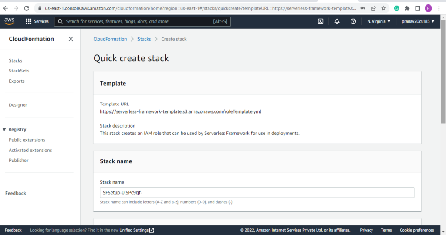Reload the page
Screen dimensions: 446x235
[27, 8]
